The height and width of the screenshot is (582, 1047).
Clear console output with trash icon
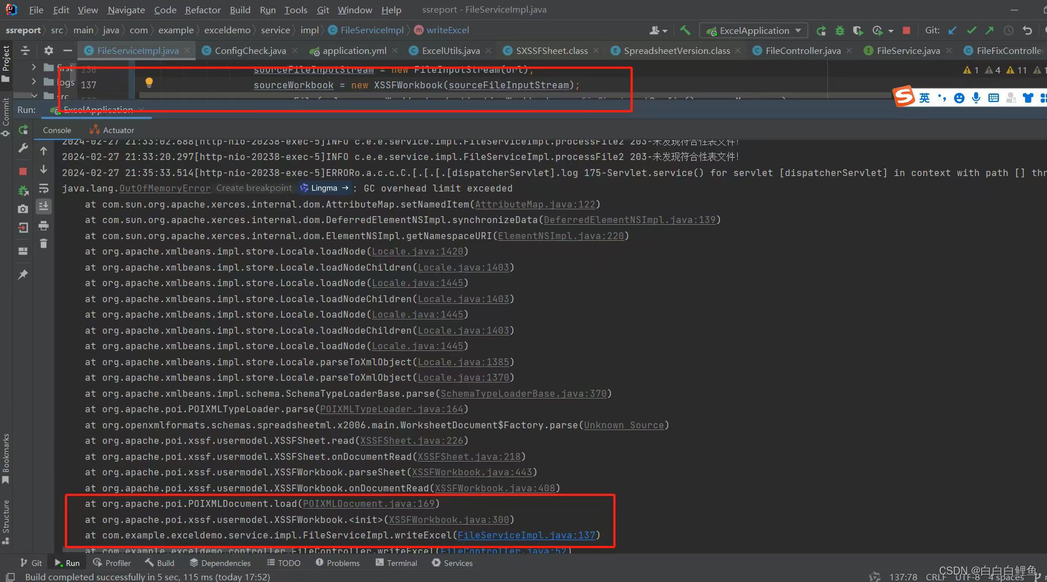44,243
